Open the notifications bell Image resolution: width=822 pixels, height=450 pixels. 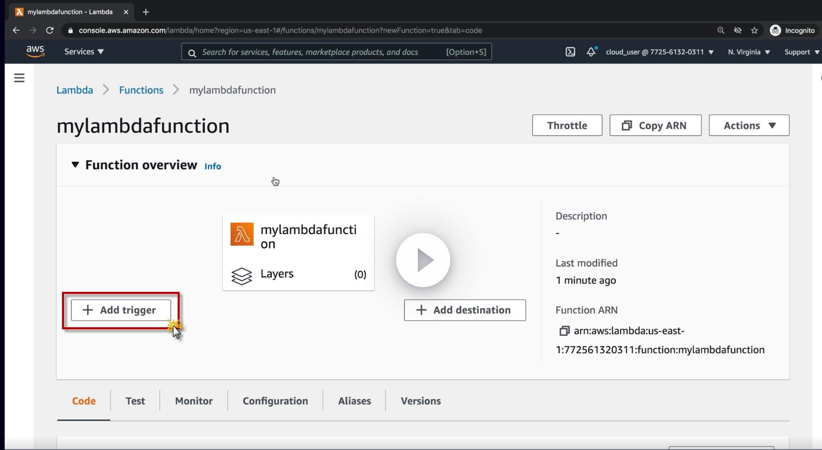pyautogui.click(x=591, y=52)
